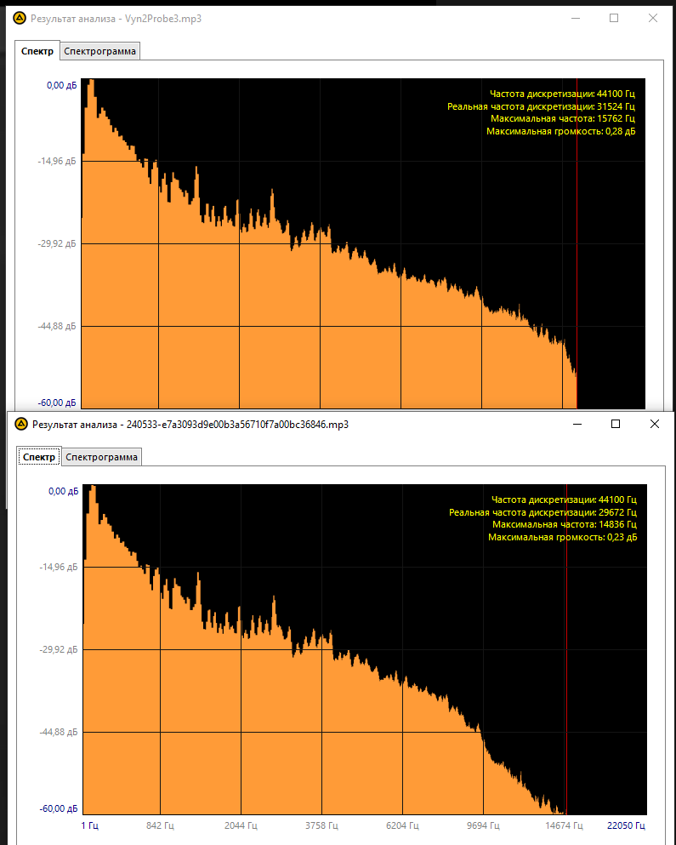Minimize the 240533 mp3 analysis window
The width and height of the screenshot is (676, 845).
tap(577, 424)
